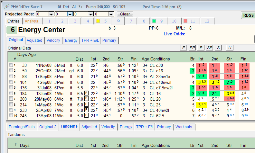Switch lower panel to Energy tab
Viewport: 255px width, 153px height.
click(126, 127)
